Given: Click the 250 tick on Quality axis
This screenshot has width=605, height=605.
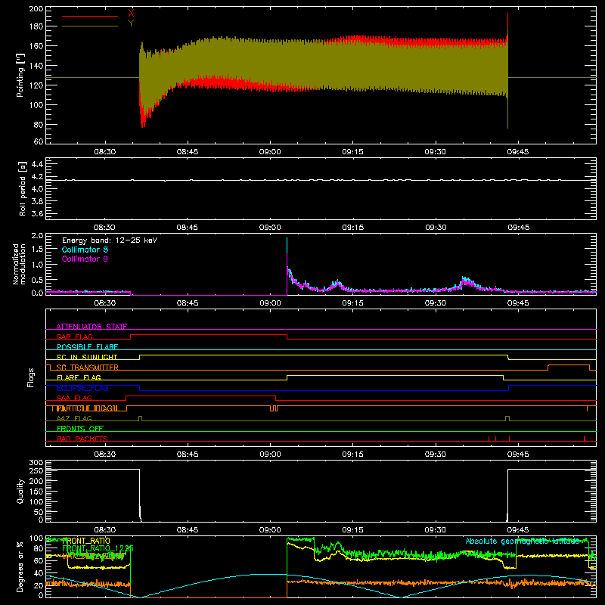Looking at the screenshot, I should (36, 470).
